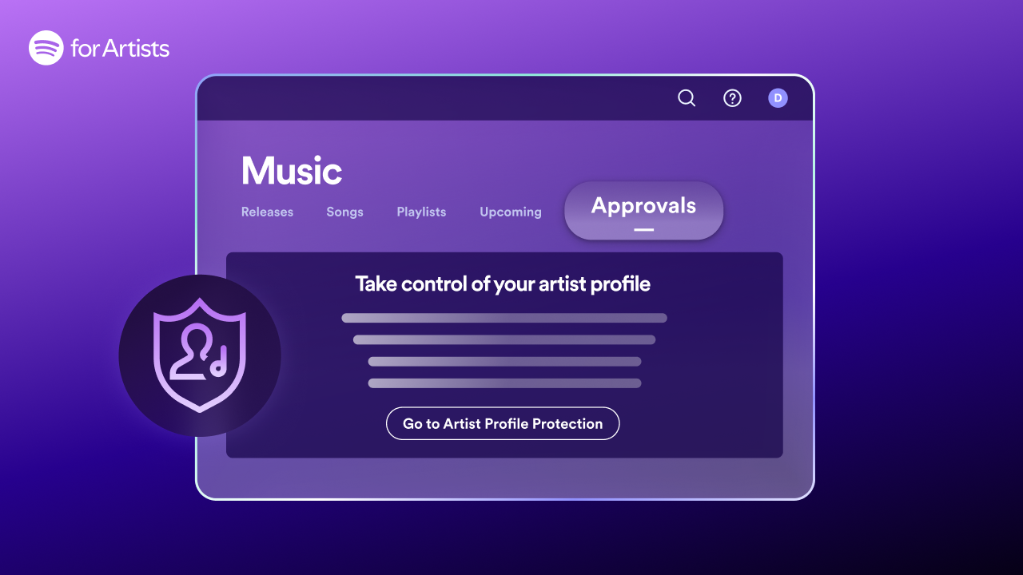Click the Music page heading
The image size is (1023, 575).
point(292,169)
